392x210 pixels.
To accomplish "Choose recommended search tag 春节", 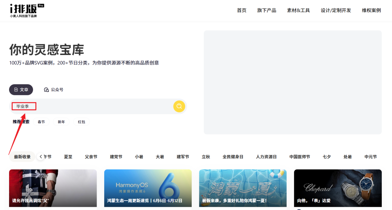I will [41, 122].
